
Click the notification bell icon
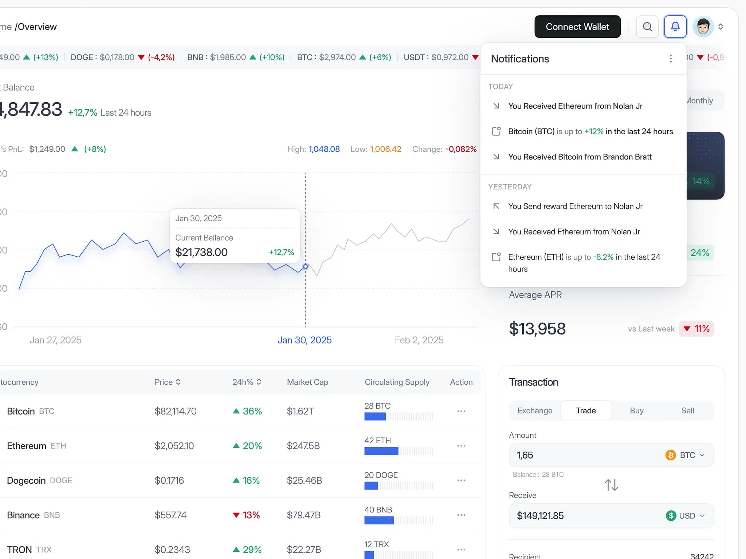675,26
